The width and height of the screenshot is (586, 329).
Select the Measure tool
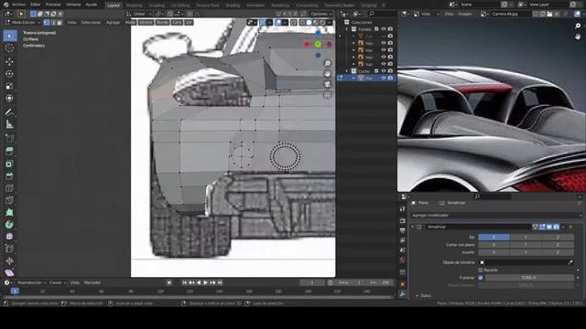pyautogui.click(x=10, y=124)
